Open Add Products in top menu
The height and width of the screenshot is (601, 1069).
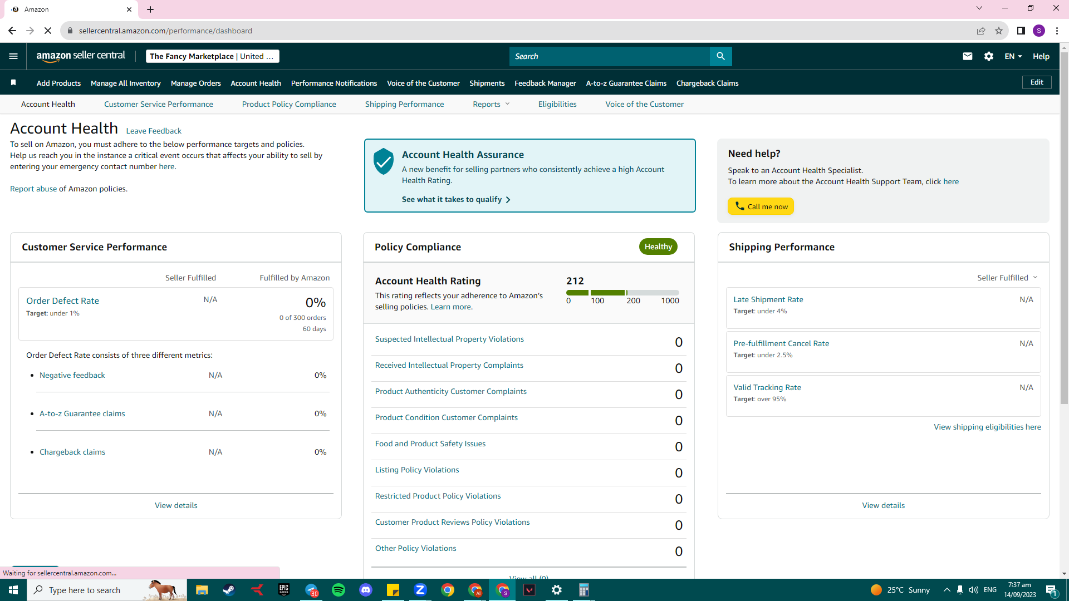point(58,83)
